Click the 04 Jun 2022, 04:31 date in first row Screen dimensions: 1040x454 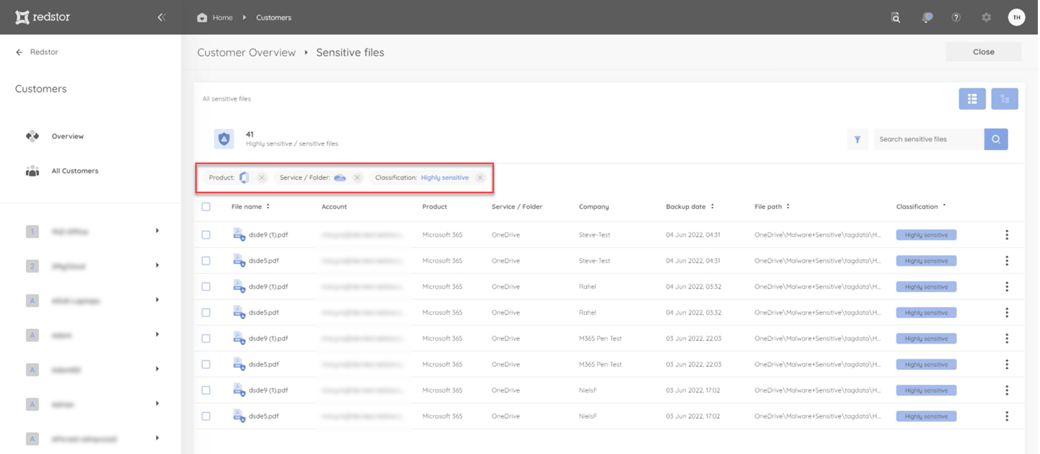[x=693, y=235]
